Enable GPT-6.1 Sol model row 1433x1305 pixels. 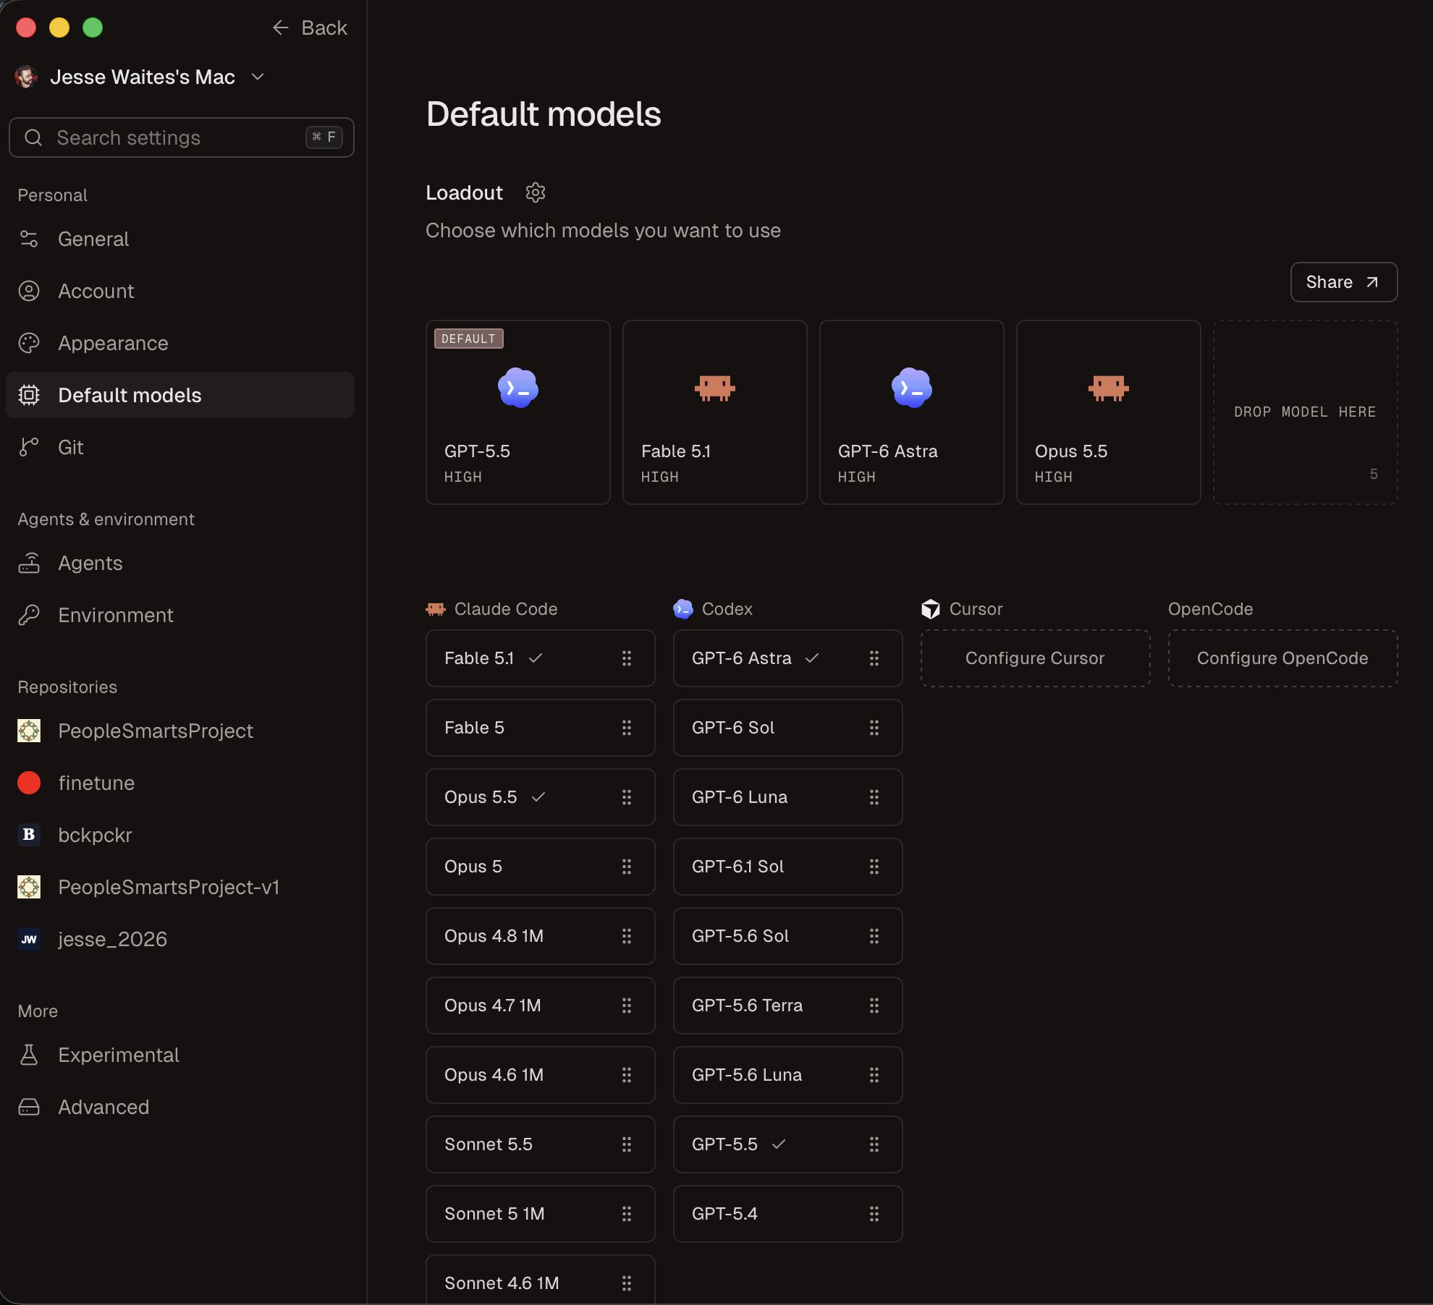787,867
